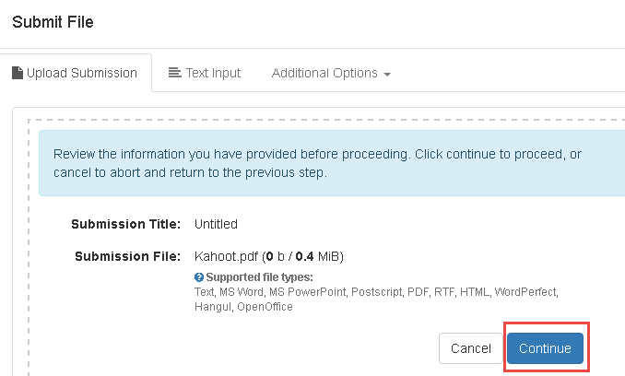Click the Submit File heading
The image size is (625, 376).
click(53, 21)
